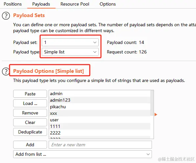Image resolution: width=196 pixels, height=163 pixels.
Task: Click the Clear button
Action: point(30,122)
